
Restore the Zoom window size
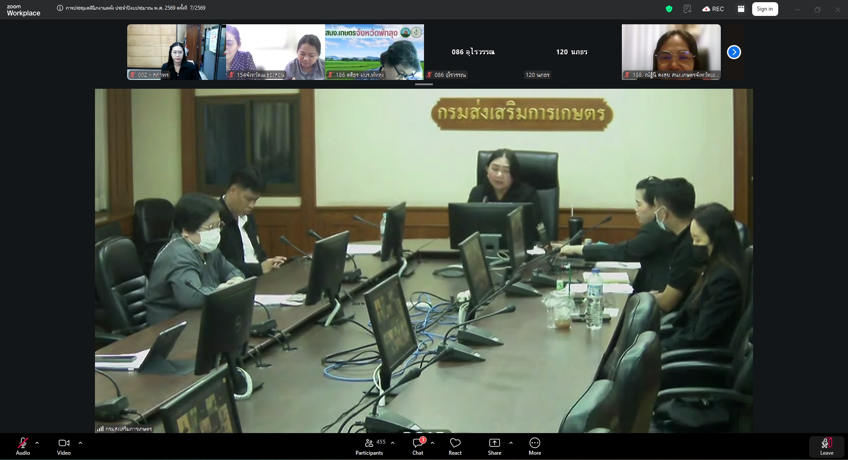tap(818, 9)
